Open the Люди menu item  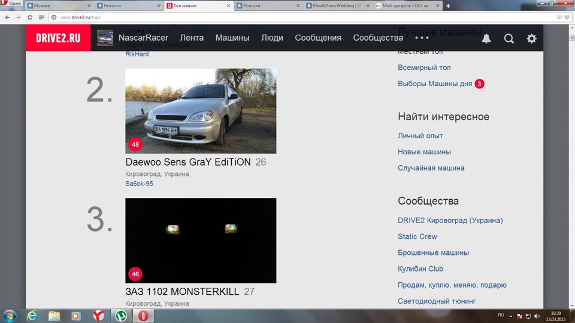pyautogui.click(x=272, y=38)
